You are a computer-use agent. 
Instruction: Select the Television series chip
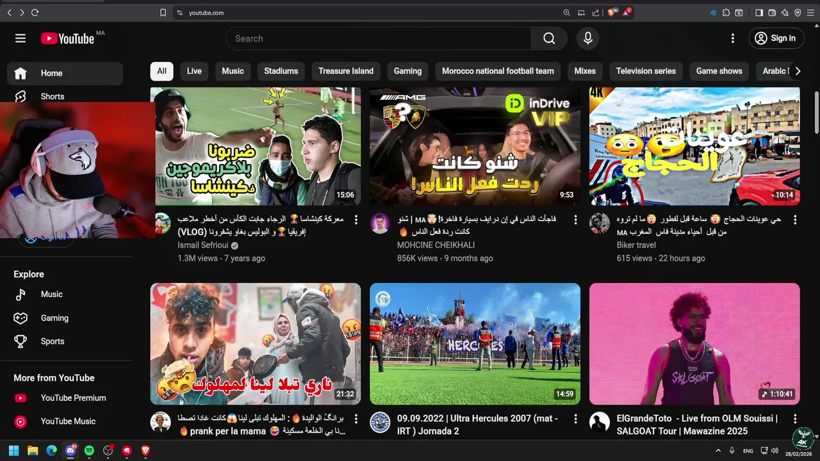(646, 71)
